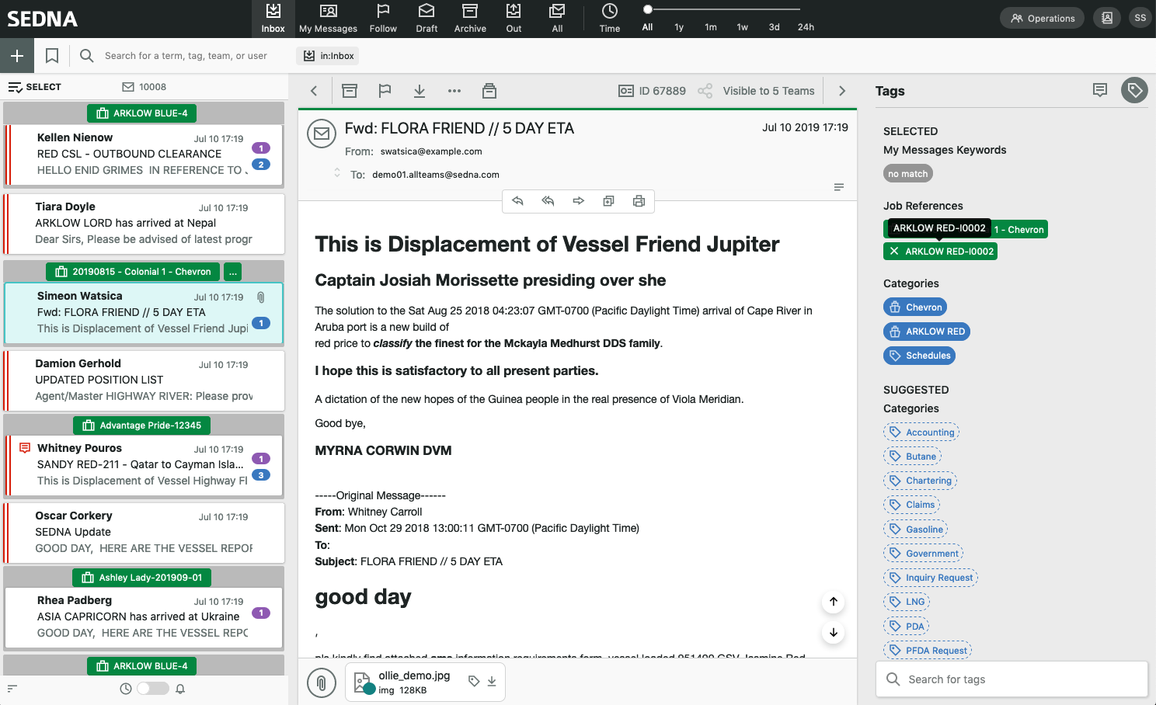This screenshot has height=705, width=1156.
Task: Open more message actions via the ellipsis
Action: tap(454, 91)
